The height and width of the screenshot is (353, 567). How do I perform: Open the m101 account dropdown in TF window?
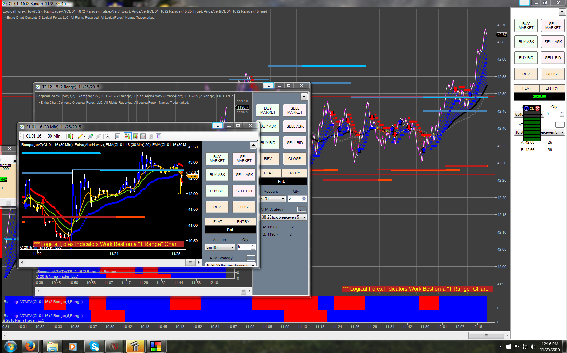(x=273, y=199)
